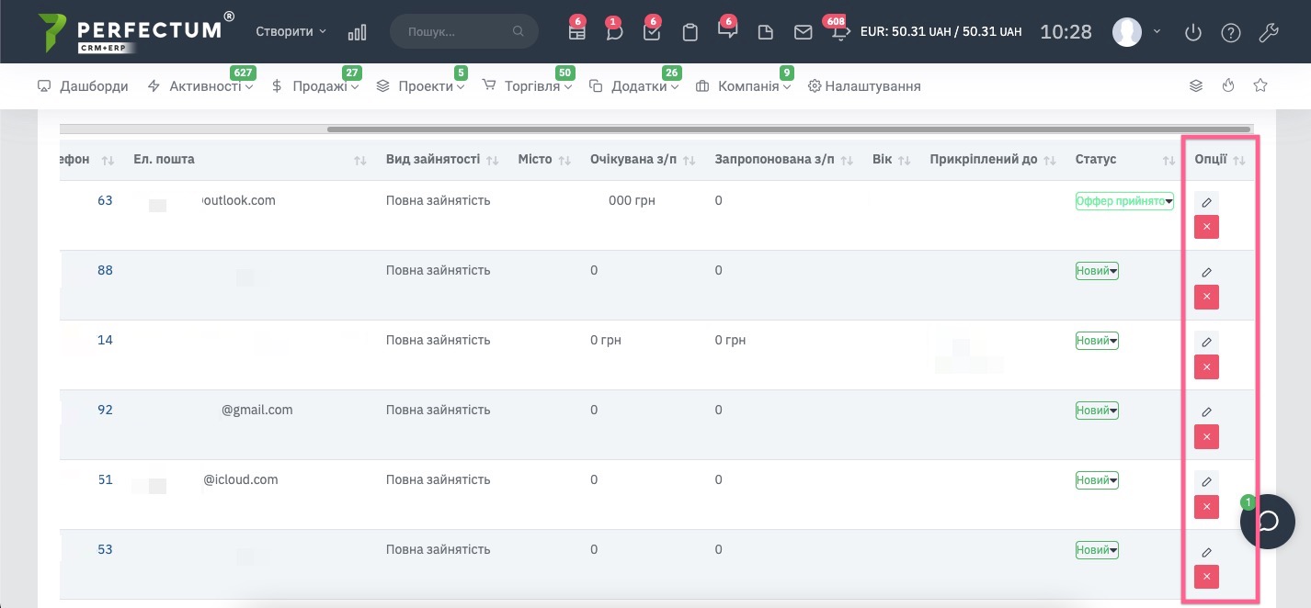Screen dimensions: 1311x608
Task: Click the statistics bar chart icon
Action: tap(357, 32)
